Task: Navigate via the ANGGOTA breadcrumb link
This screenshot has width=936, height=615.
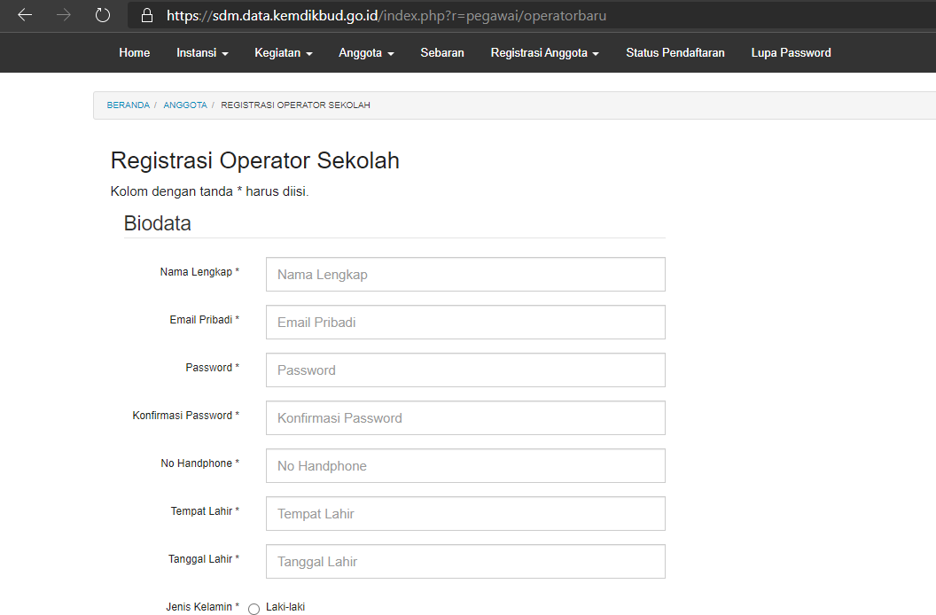Action: (185, 105)
